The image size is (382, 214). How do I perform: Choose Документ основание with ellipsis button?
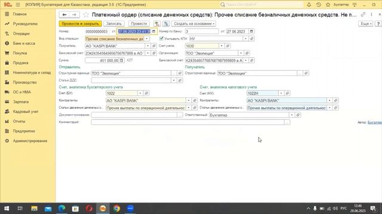[180, 115]
